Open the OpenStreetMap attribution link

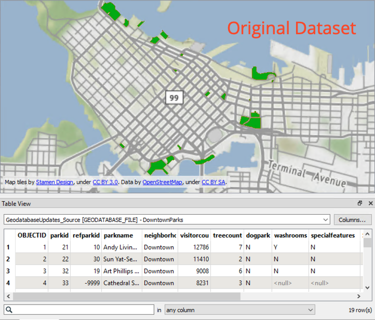[162, 183]
